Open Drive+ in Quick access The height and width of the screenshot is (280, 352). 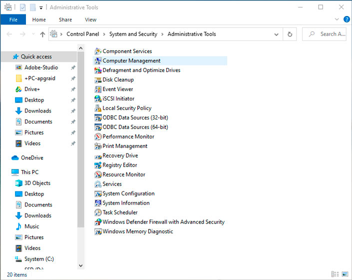pyautogui.click(x=32, y=89)
